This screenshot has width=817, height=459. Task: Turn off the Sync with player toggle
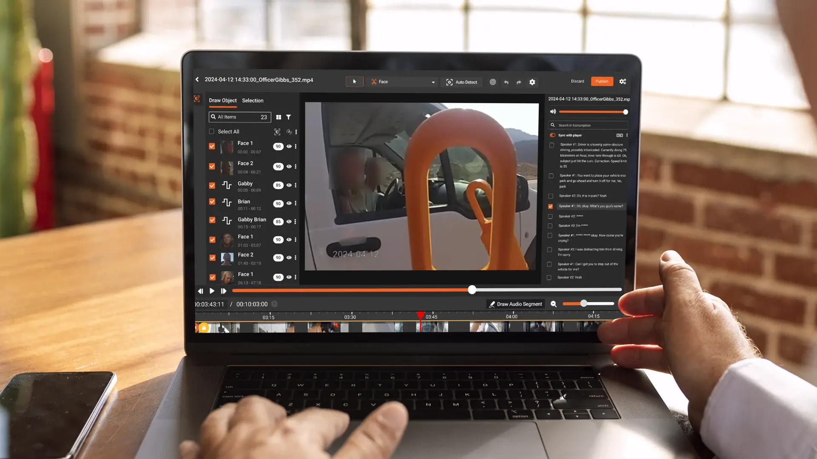click(x=552, y=135)
